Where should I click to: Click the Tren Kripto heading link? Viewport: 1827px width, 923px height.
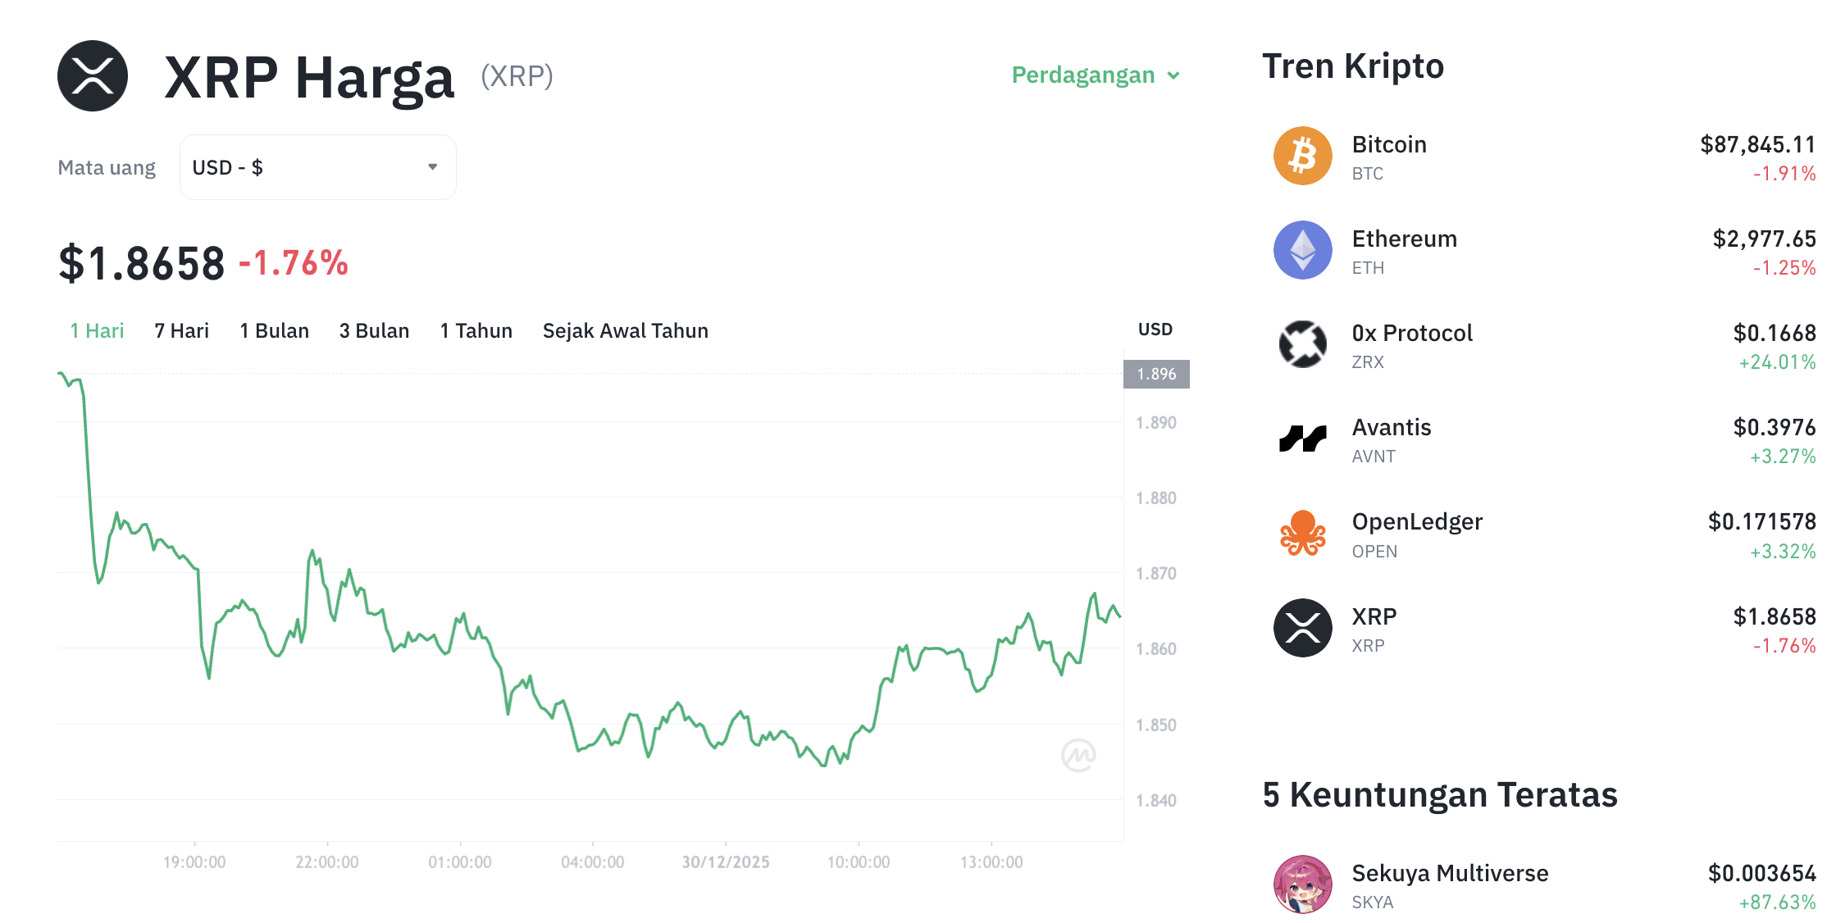(x=1353, y=66)
